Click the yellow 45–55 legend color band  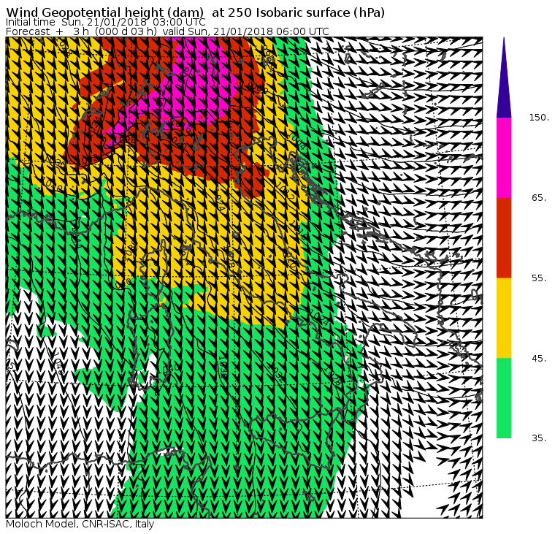[504, 318]
